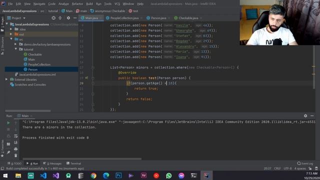Image resolution: width=320 pixels, height=180 pixels.
Task: Open Google Chrome from taskbar
Action: [x=93, y=175]
